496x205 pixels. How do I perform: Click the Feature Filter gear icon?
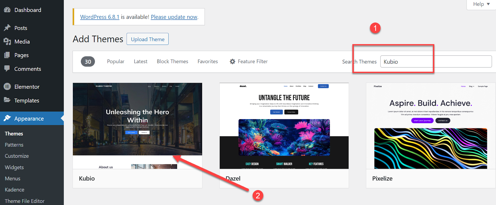coord(232,62)
